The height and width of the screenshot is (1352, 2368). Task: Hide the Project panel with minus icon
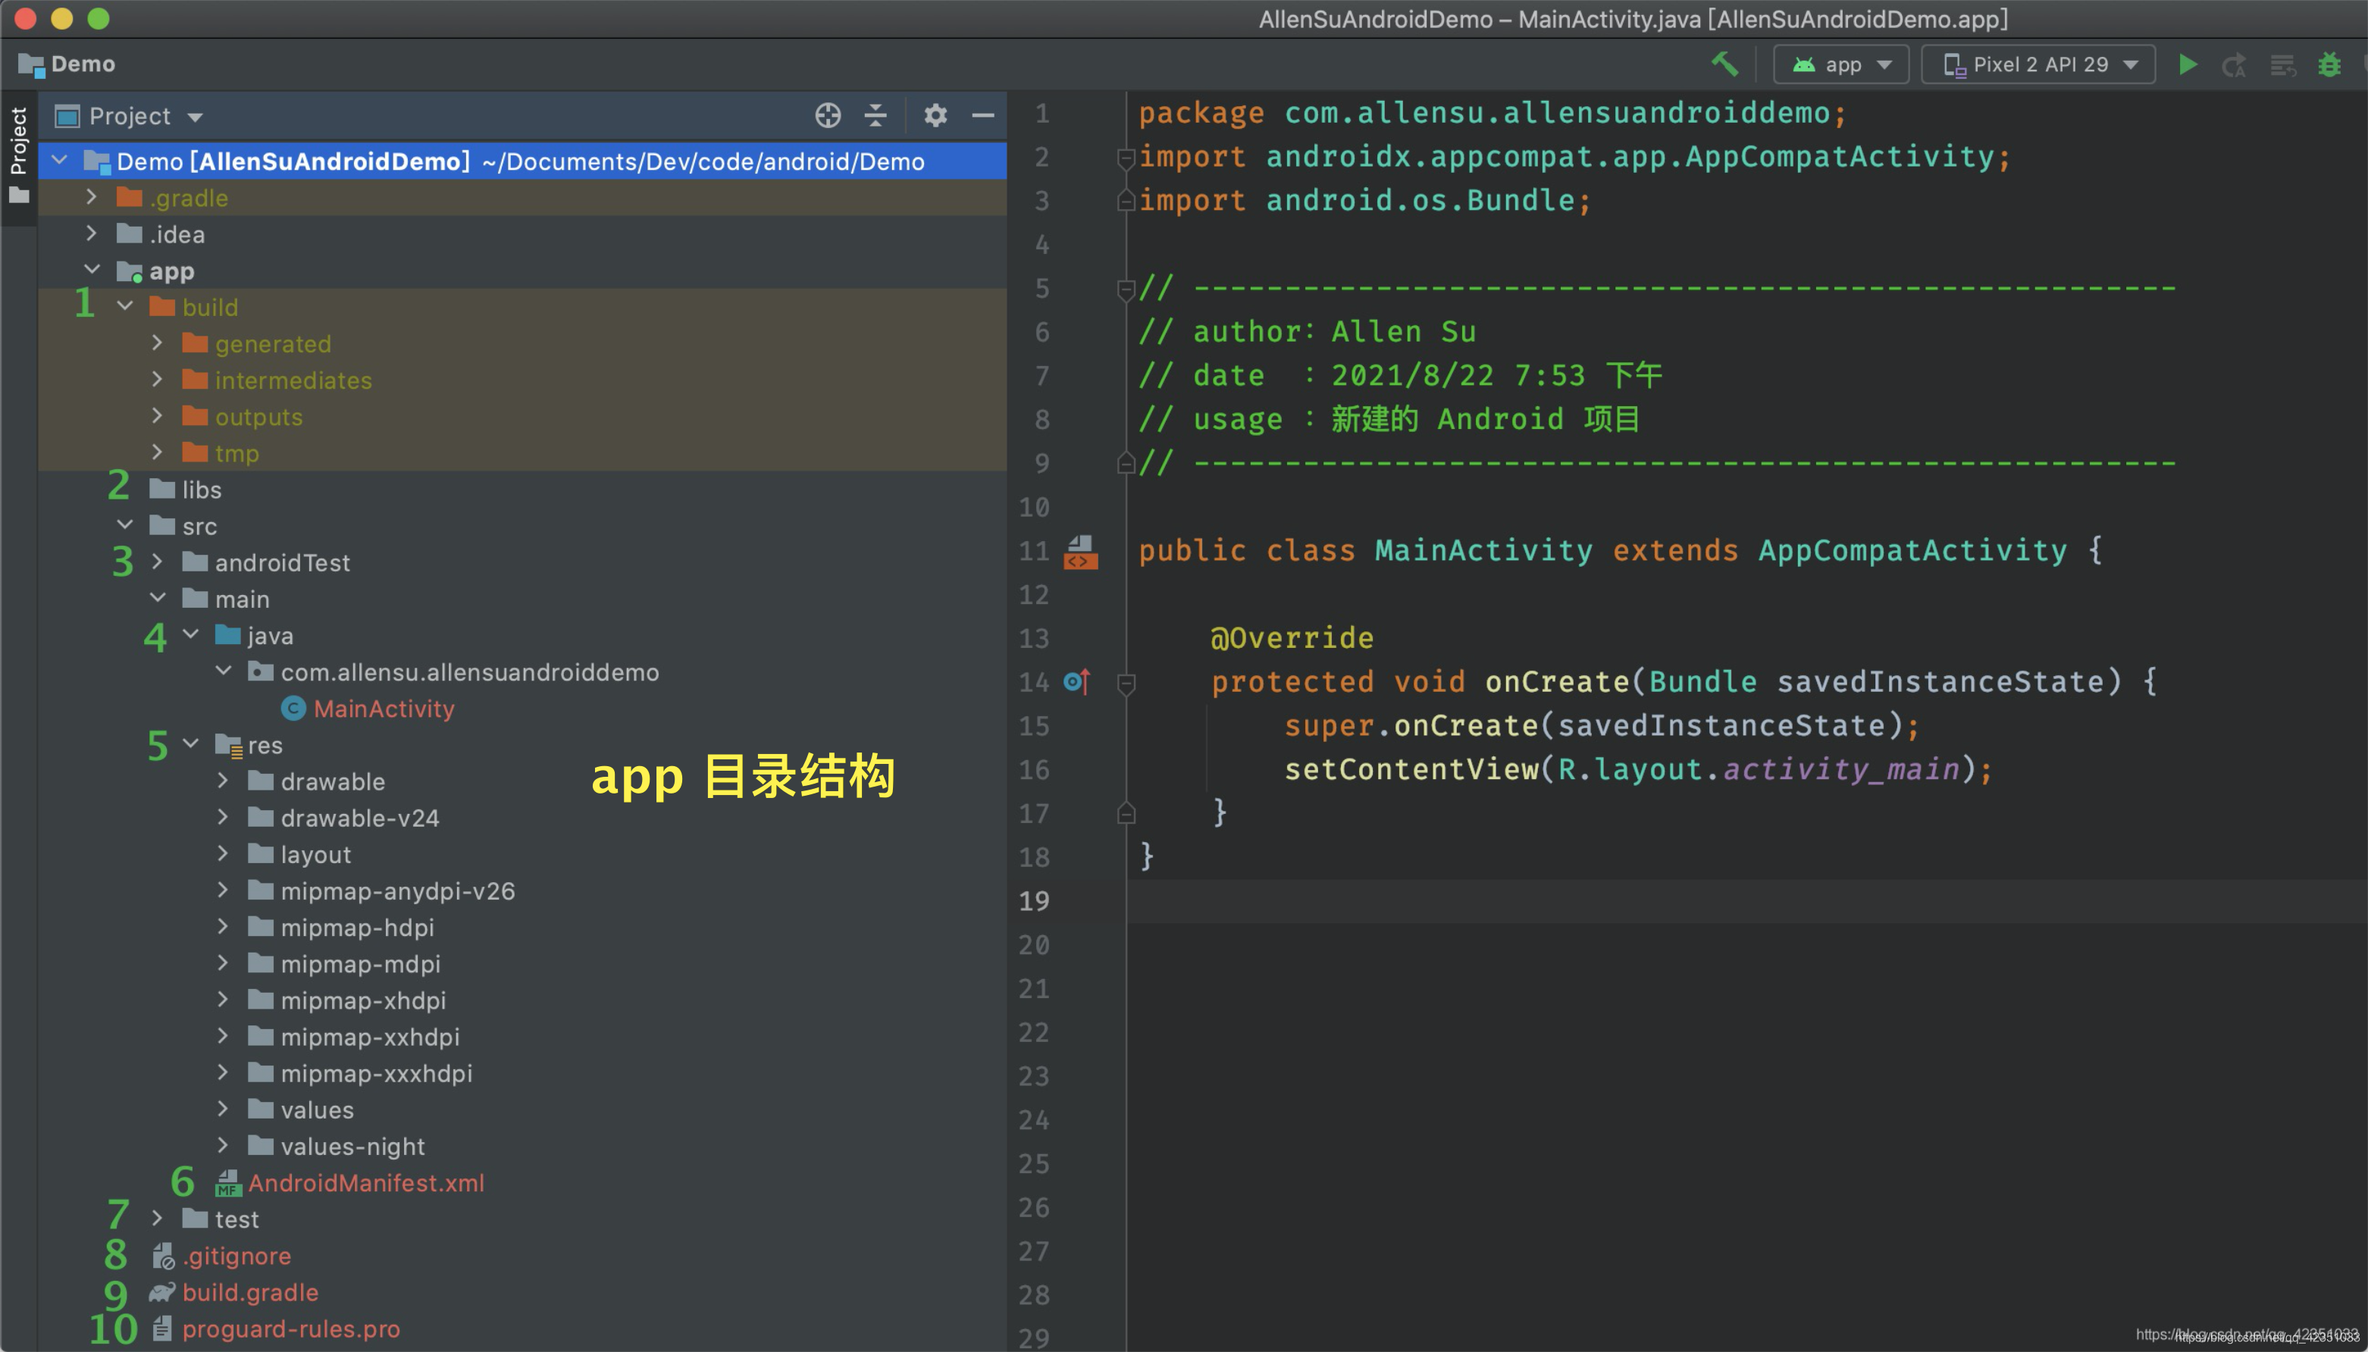pos(983,115)
